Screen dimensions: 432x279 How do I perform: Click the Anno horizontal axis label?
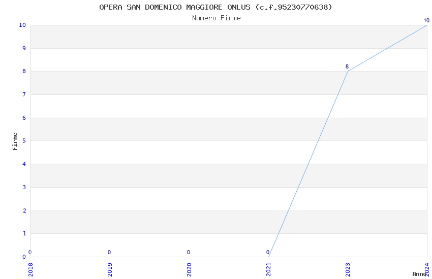coord(419,274)
